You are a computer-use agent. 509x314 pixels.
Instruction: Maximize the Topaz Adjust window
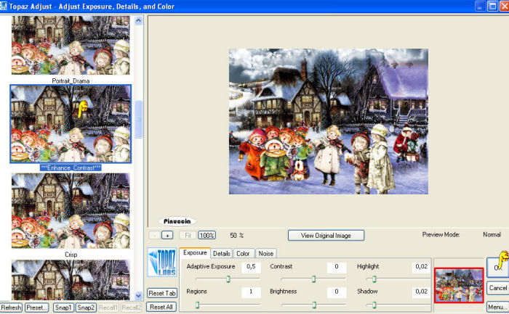click(493, 6)
